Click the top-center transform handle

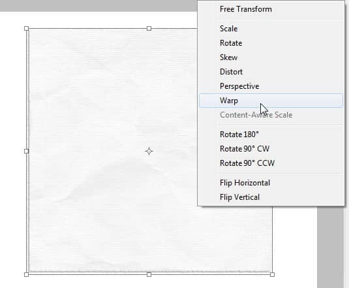tap(149, 28)
